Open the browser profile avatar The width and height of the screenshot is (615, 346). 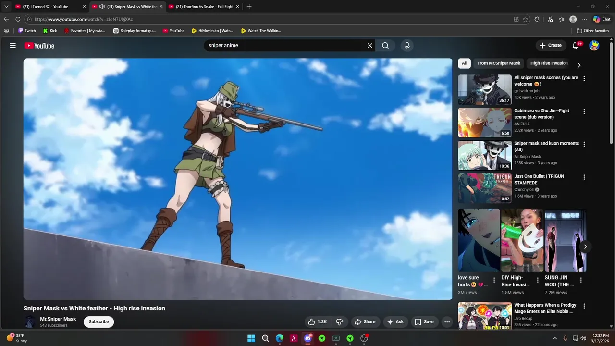coord(573,19)
